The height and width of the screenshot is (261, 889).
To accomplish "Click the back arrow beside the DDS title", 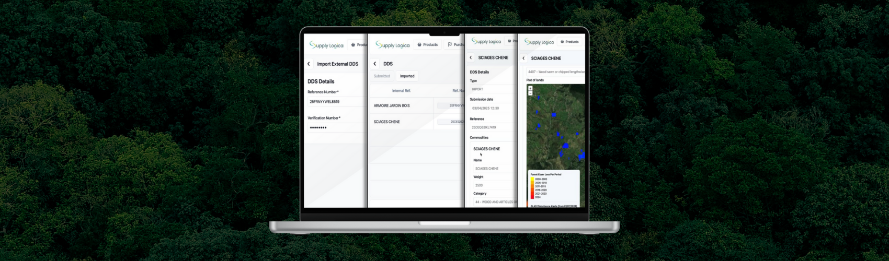I will [x=374, y=64].
